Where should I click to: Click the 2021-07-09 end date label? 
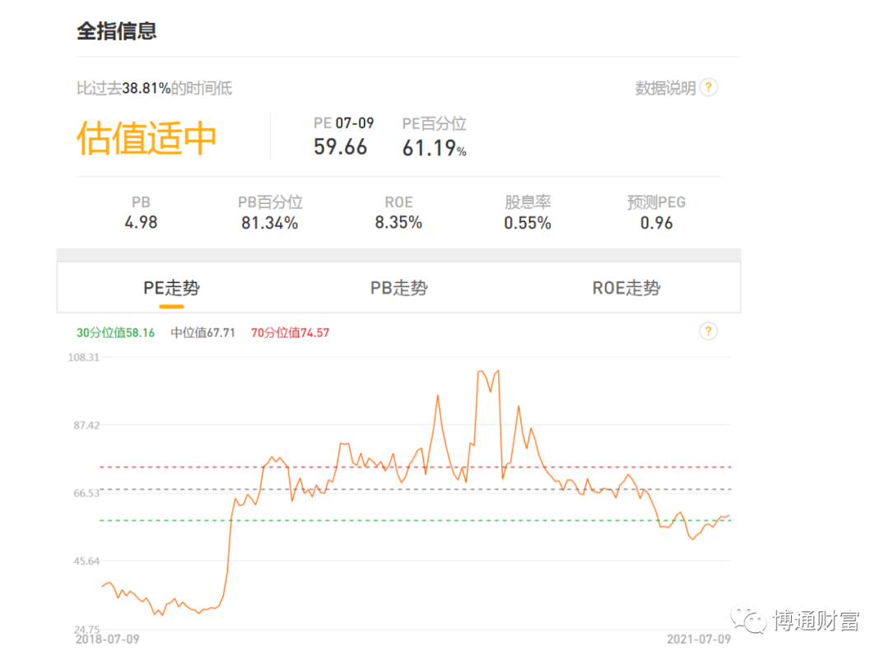coord(699,639)
